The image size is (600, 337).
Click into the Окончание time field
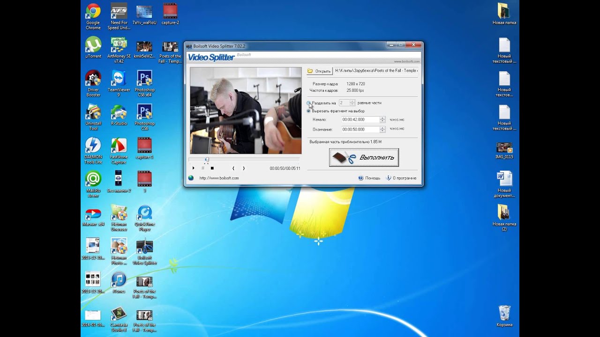tap(360, 130)
